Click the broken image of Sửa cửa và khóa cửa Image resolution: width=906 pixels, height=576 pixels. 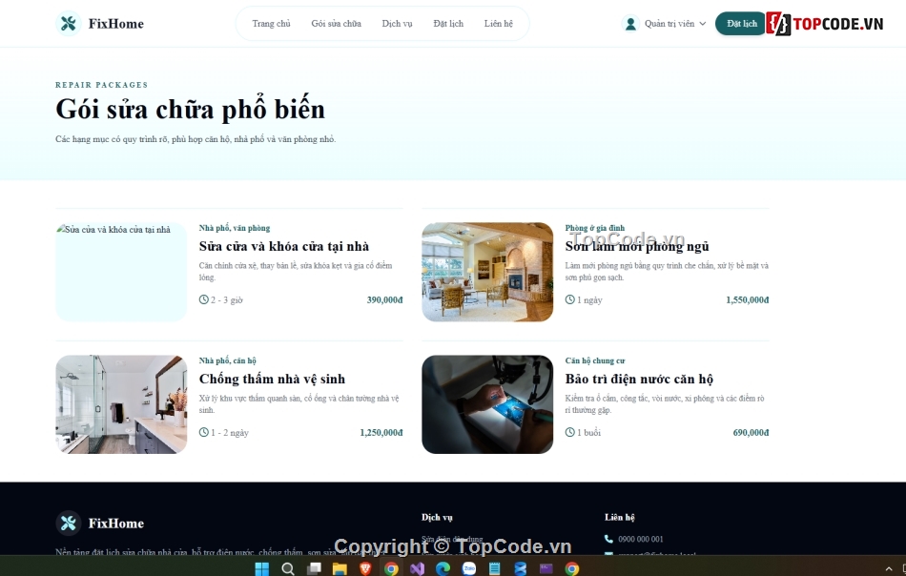121,272
